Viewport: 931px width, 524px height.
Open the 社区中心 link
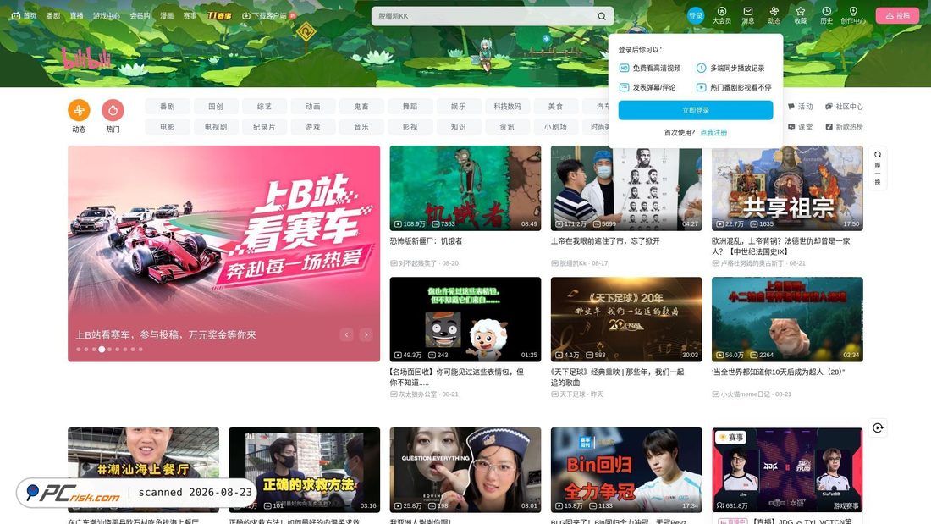coord(844,107)
